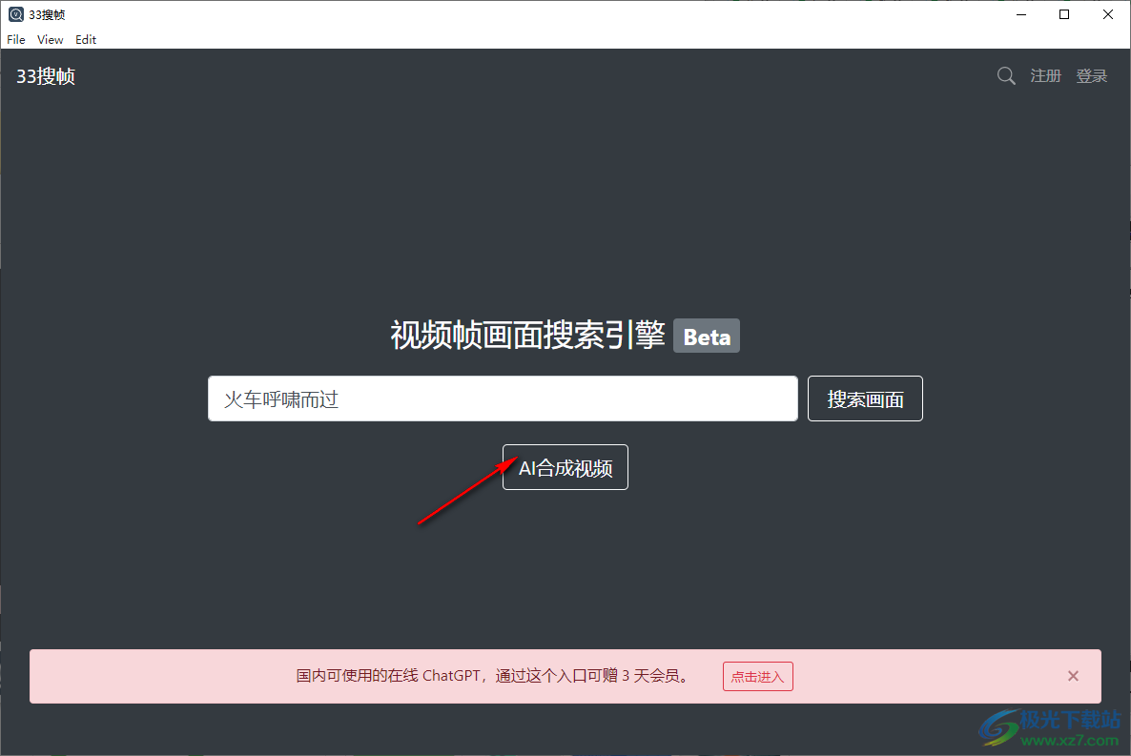Screen dimensions: 1131x756
Task: Click the 33搜帧 app icon in title bar
Action: click(x=16, y=14)
